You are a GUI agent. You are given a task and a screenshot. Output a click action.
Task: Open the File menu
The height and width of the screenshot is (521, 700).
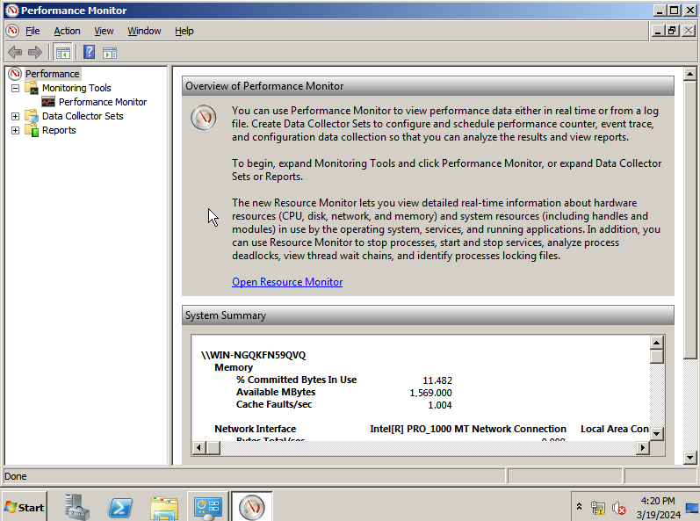tap(32, 31)
